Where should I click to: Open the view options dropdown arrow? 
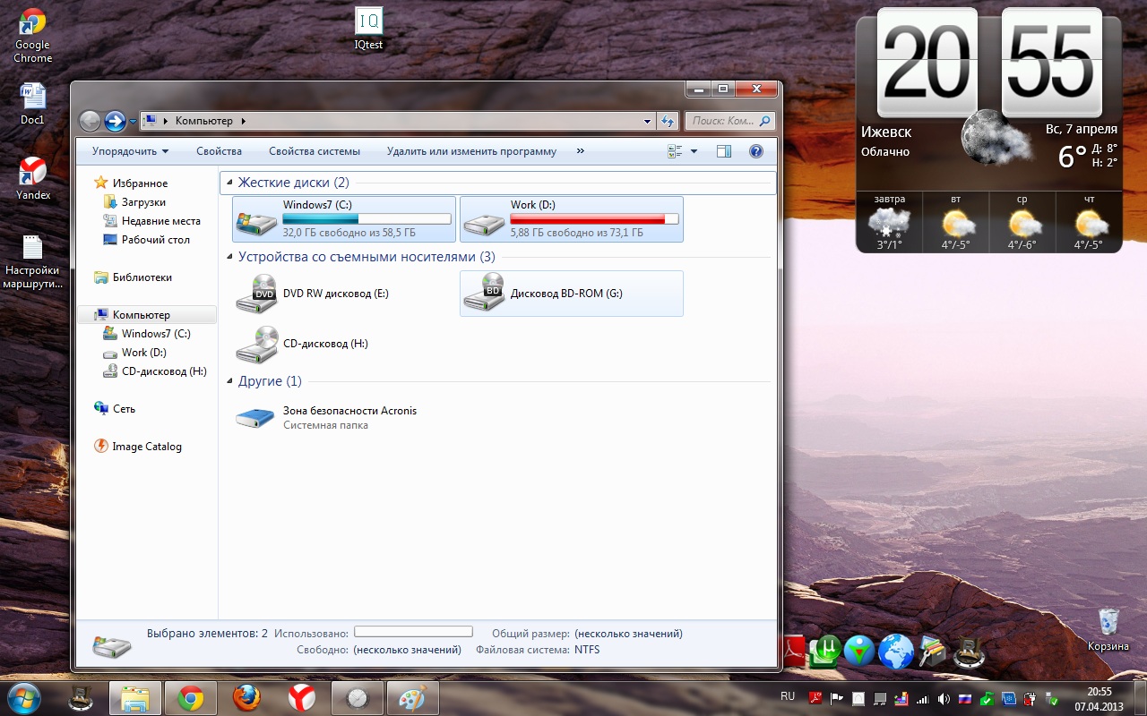click(694, 152)
